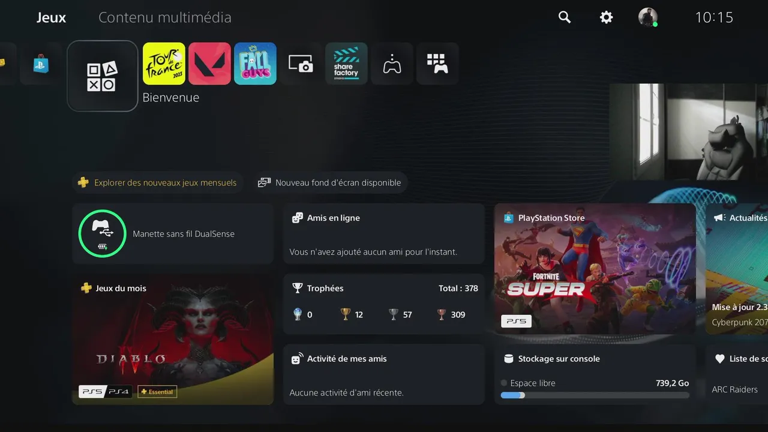
Task: Click the ARC Raiders wishlist entry
Action: 735,389
